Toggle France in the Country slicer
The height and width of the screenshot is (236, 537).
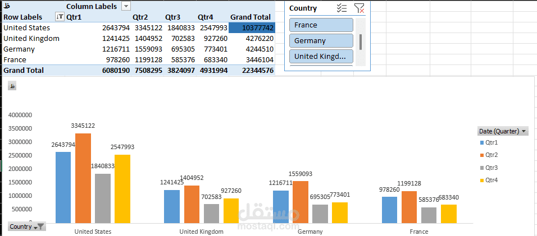click(x=321, y=25)
